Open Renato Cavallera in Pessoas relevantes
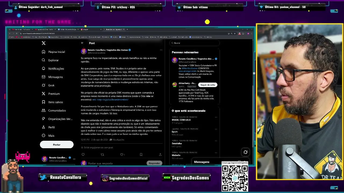 point(196,59)
